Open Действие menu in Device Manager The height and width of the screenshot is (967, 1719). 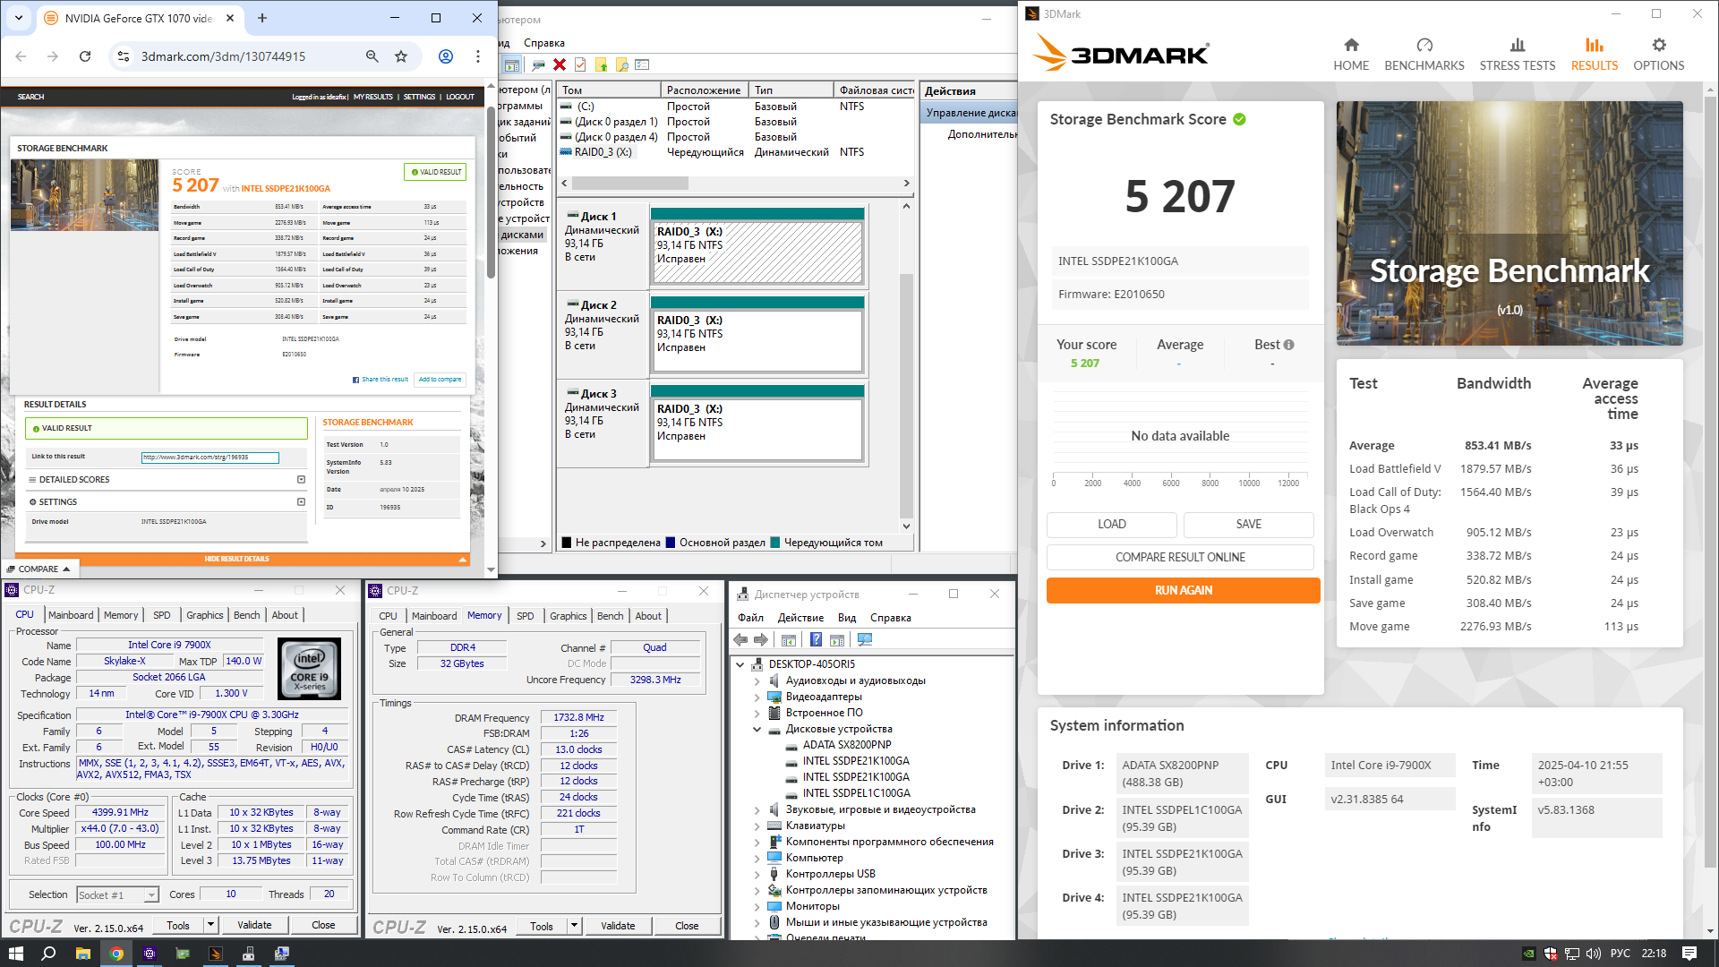(x=800, y=618)
